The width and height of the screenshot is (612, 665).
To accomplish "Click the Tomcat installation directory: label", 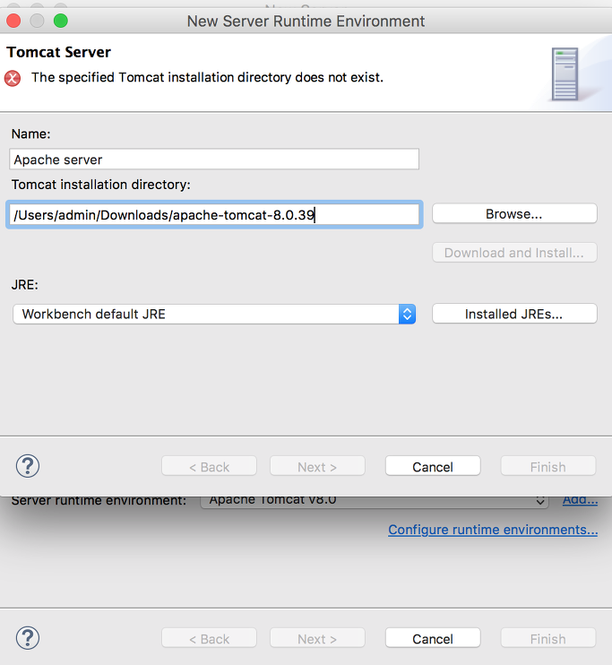I will tap(101, 185).
